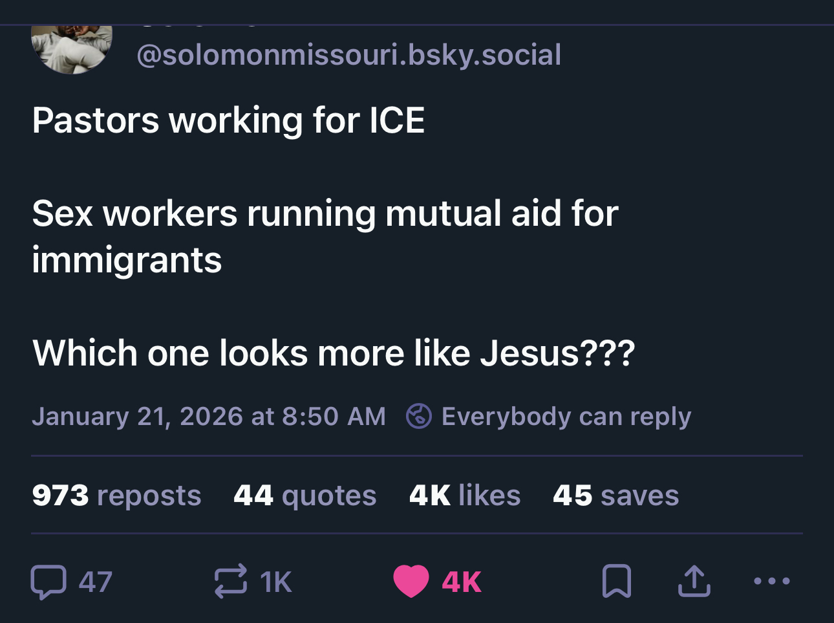Screen dimensions: 834x623
Task: View the 973 reposts list
Action: pyautogui.click(x=116, y=496)
